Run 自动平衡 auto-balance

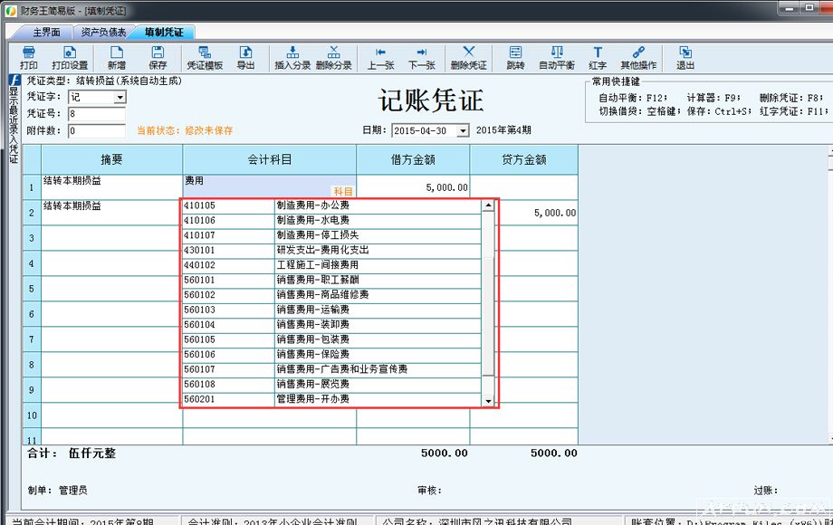tap(556, 56)
